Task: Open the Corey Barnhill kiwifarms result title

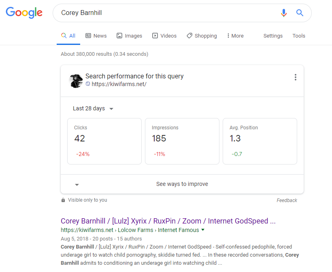Action: click(168, 221)
